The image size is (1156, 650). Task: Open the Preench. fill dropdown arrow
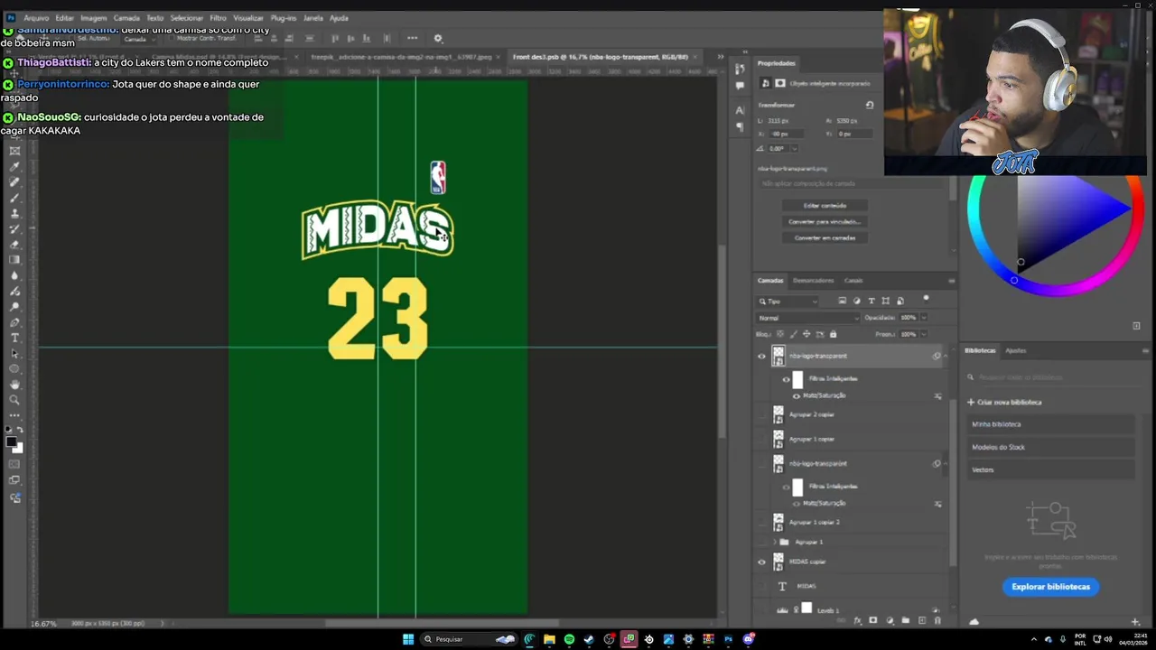pyautogui.click(x=924, y=334)
